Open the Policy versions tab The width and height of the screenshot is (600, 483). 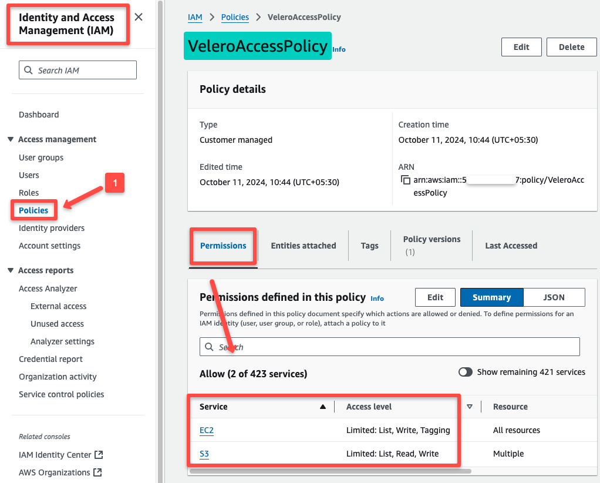click(x=432, y=246)
